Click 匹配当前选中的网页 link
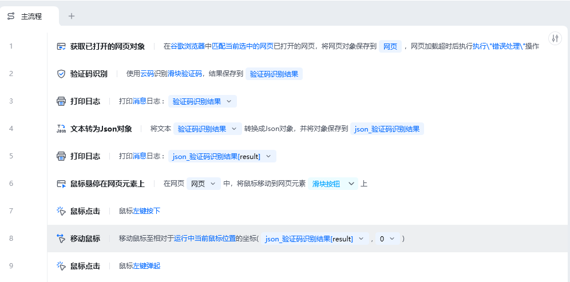Viewport: 570px width, 282px height. click(x=243, y=46)
